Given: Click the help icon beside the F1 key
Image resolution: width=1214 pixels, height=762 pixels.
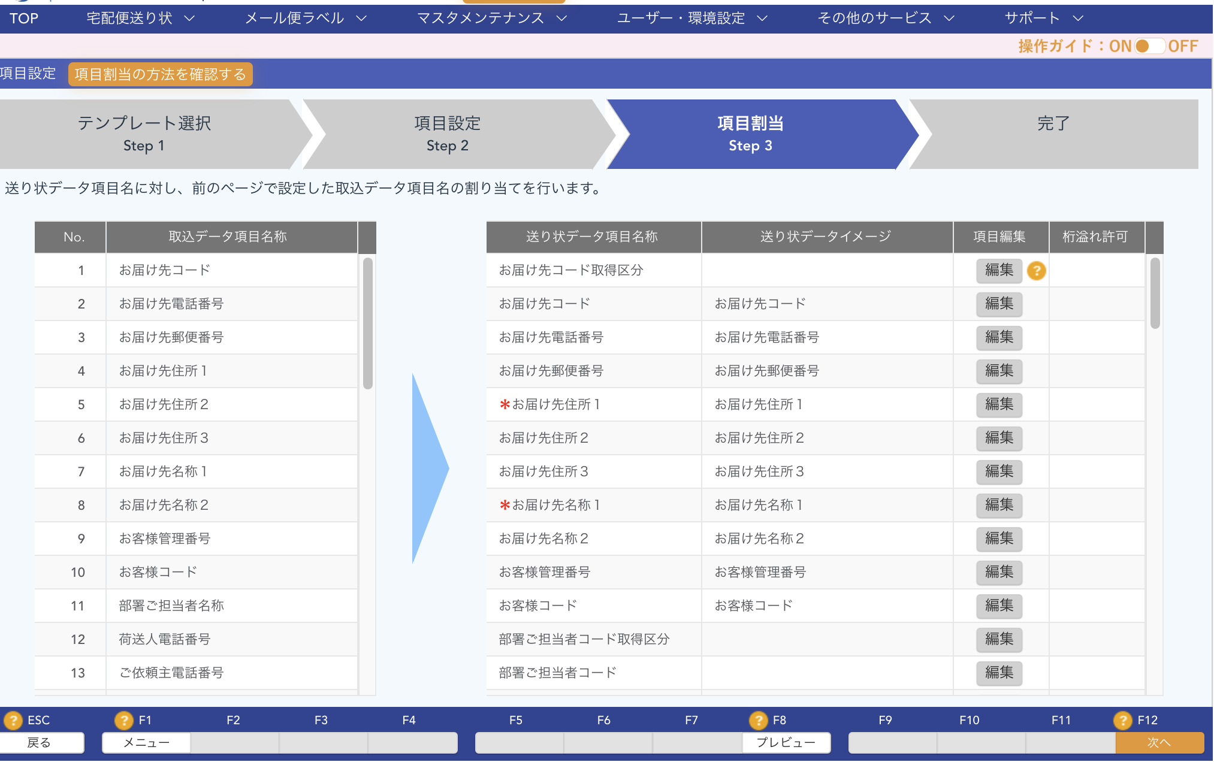Looking at the screenshot, I should [x=123, y=720].
